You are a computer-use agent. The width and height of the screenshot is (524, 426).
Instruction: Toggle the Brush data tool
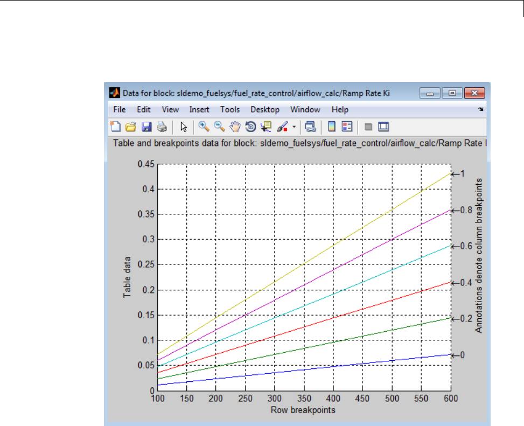pyautogui.click(x=282, y=127)
